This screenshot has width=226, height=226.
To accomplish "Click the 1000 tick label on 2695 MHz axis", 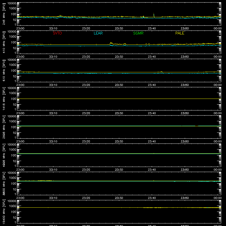I will pyautogui.click(x=13, y=121).
